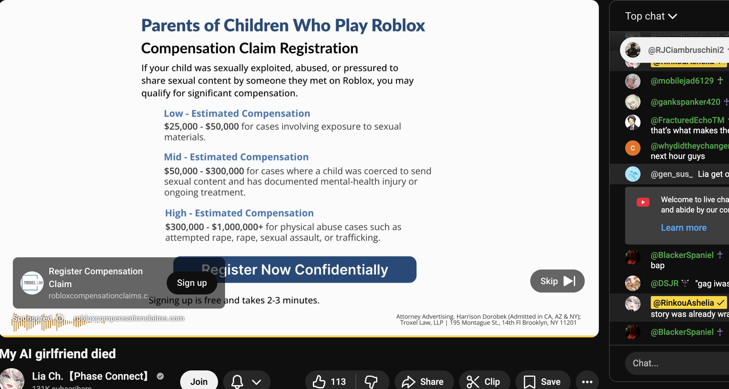Click the Join membership button
This screenshot has width=729, height=389.
coord(199,381)
